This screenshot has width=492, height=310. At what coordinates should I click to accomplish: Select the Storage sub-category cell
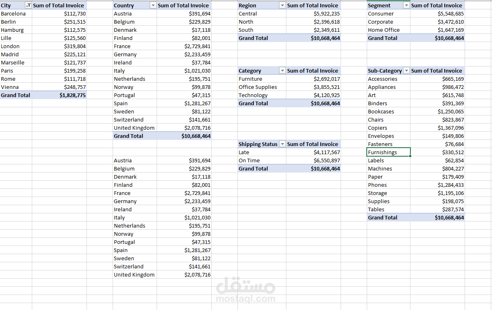[388, 193]
